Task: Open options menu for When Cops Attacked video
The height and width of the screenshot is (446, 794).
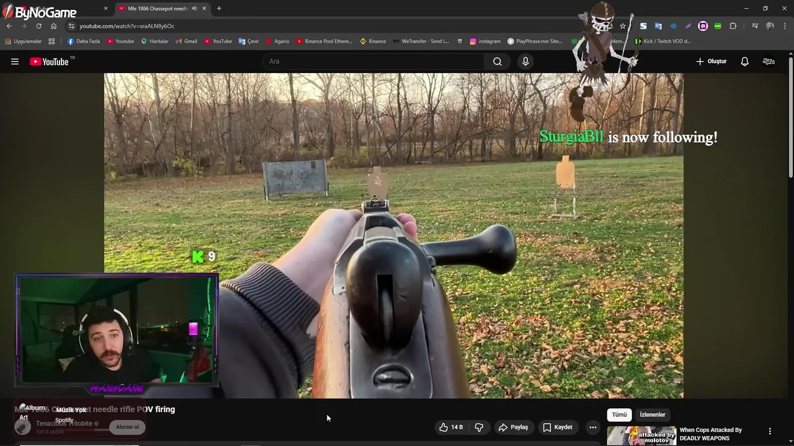Action: [x=770, y=431]
